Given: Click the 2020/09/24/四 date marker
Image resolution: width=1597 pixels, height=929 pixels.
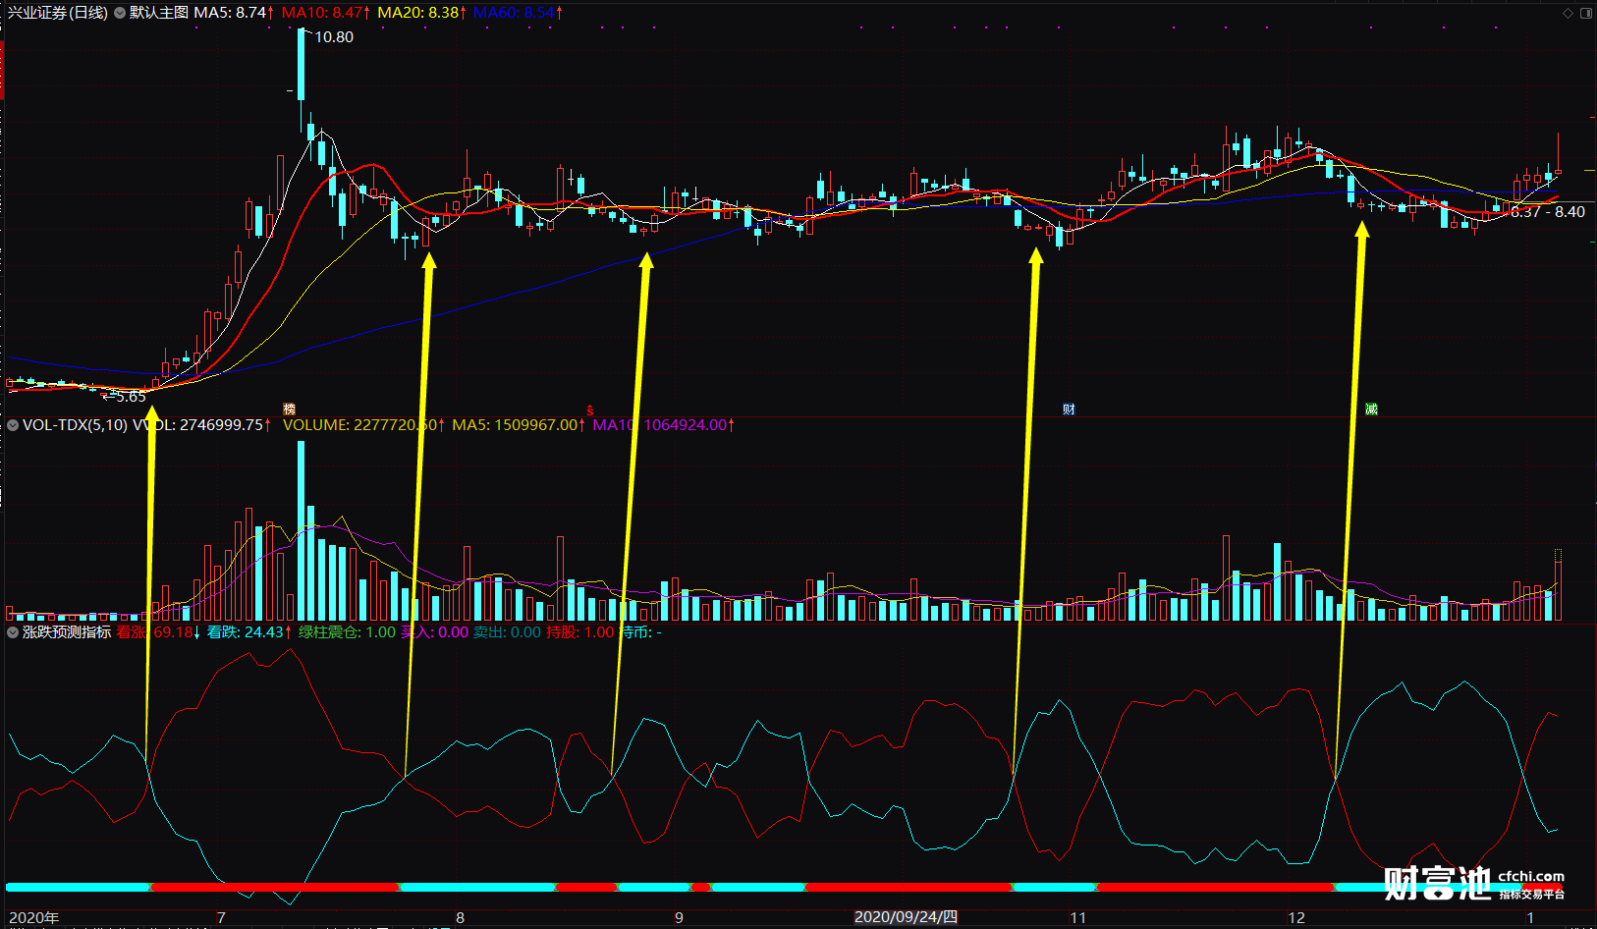Looking at the screenshot, I should pos(906,917).
